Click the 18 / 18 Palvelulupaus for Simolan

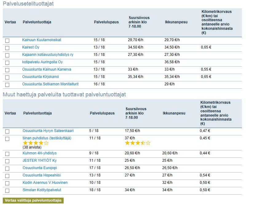click(x=95, y=190)
